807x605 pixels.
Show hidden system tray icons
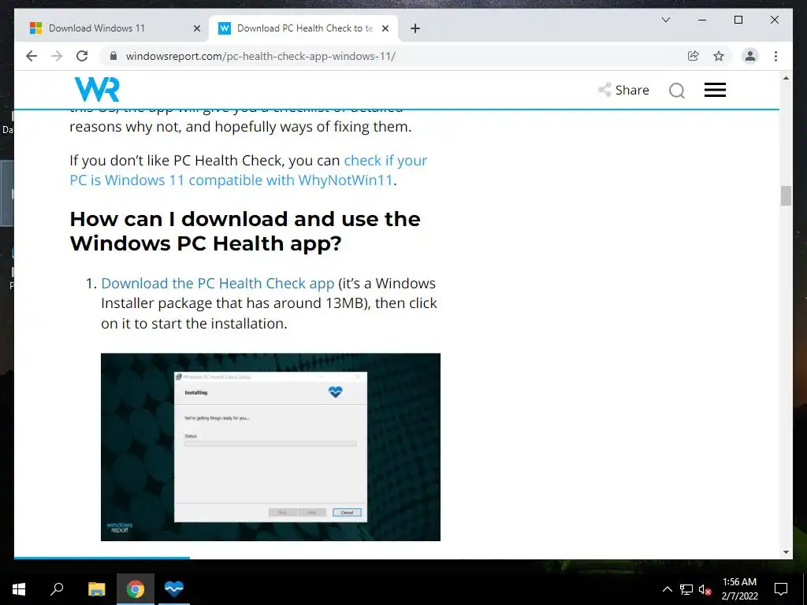tap(667, 589)
